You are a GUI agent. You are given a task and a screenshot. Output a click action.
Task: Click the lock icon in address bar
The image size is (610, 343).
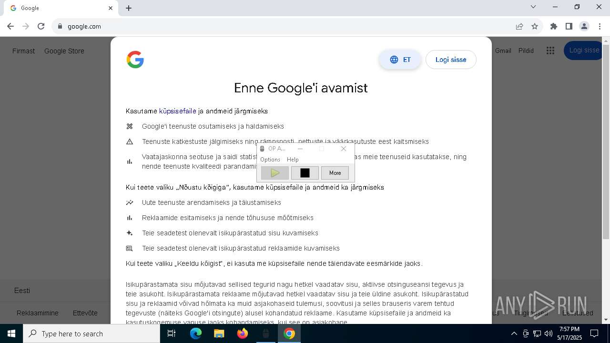(x=60, y=26)
